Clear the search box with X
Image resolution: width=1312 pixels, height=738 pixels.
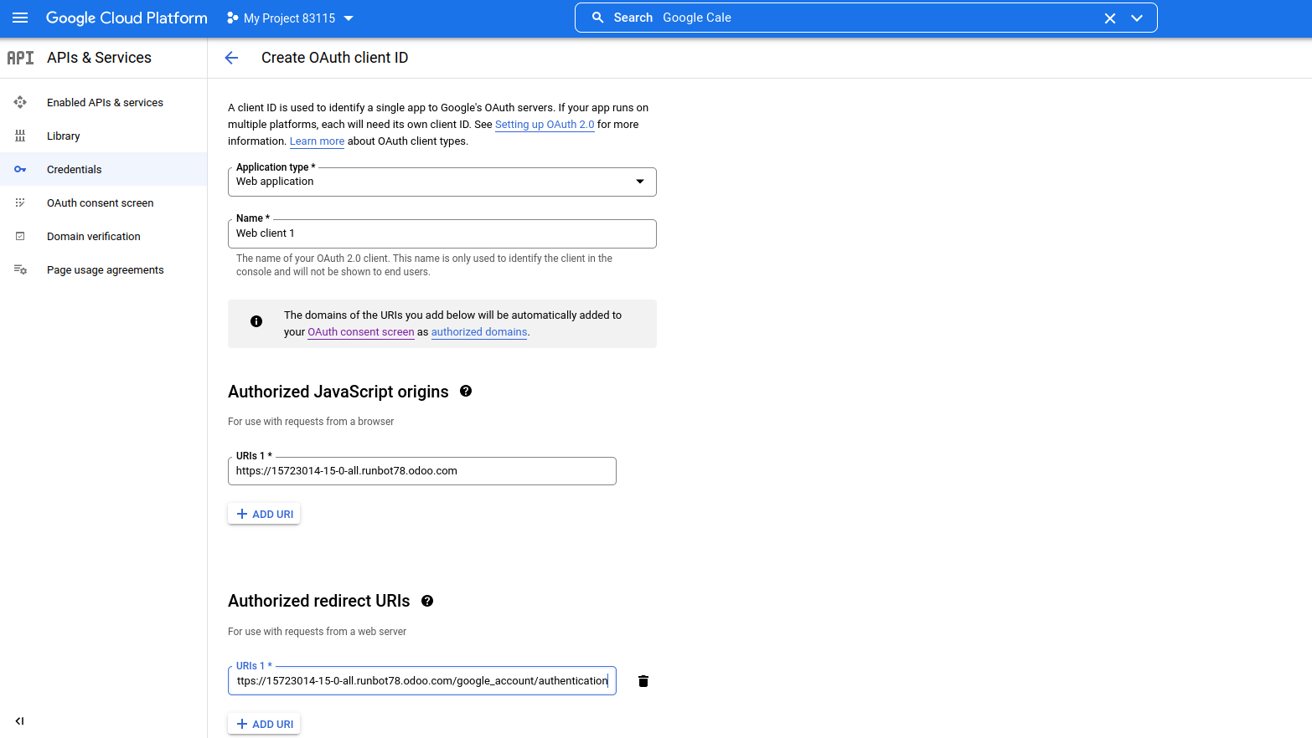click(x=1110, y=18)
